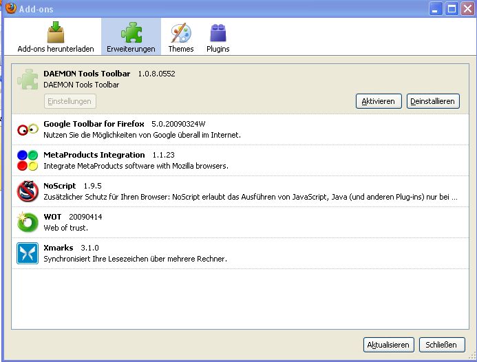The image size is (477, 362).
Task: Click NoScript version 1.9.5
Action: (92, 186)
